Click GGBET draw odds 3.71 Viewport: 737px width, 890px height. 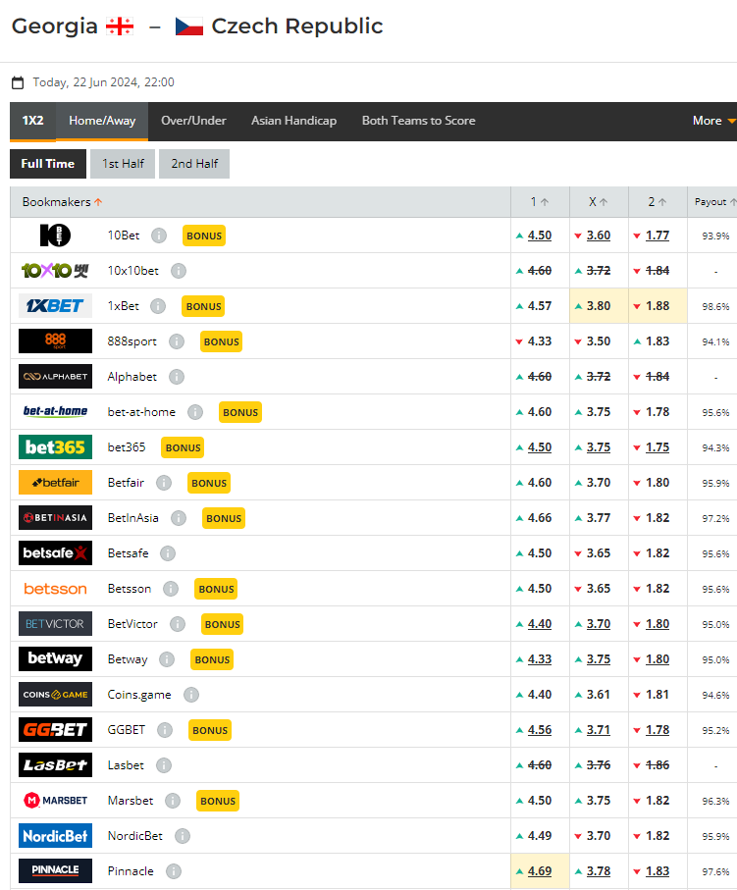[x=599, y=730]
